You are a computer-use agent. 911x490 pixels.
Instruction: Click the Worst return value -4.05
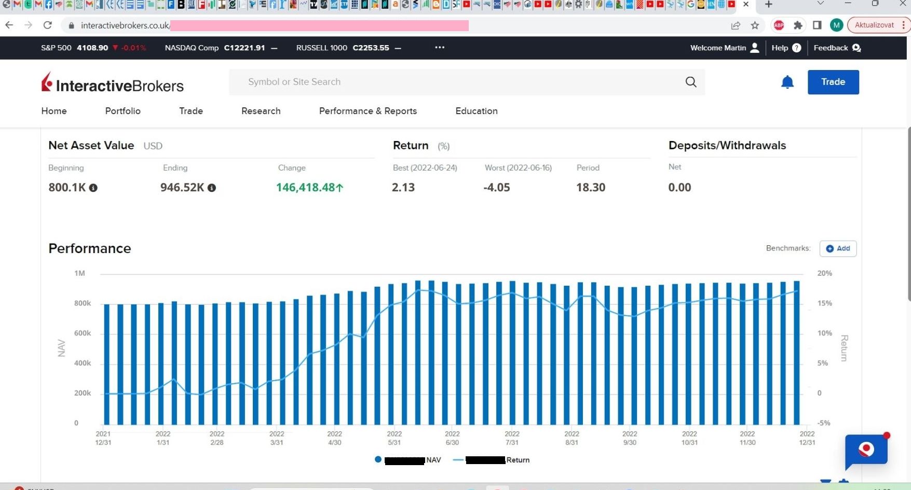(497, 188)
